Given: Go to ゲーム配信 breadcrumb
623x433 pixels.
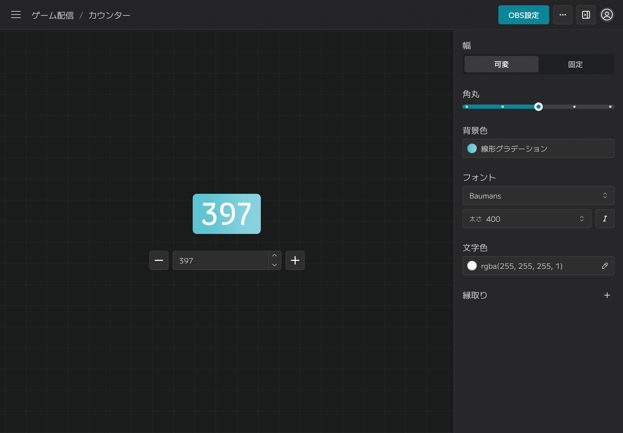Looking at the screenshot, I should click(53, 15).
